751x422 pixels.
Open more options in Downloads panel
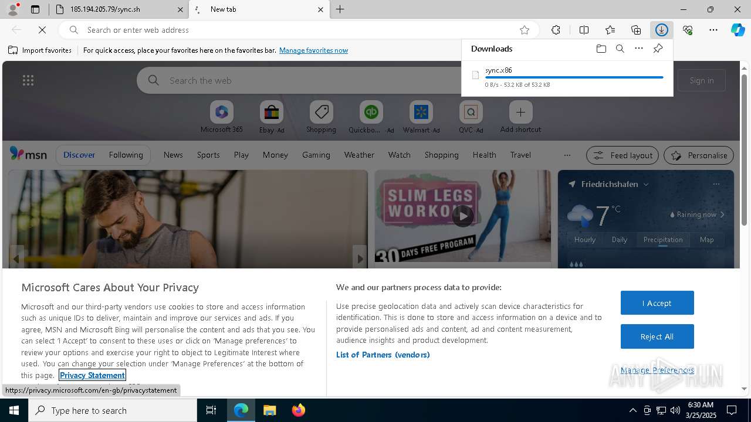(x=639, y=49)
